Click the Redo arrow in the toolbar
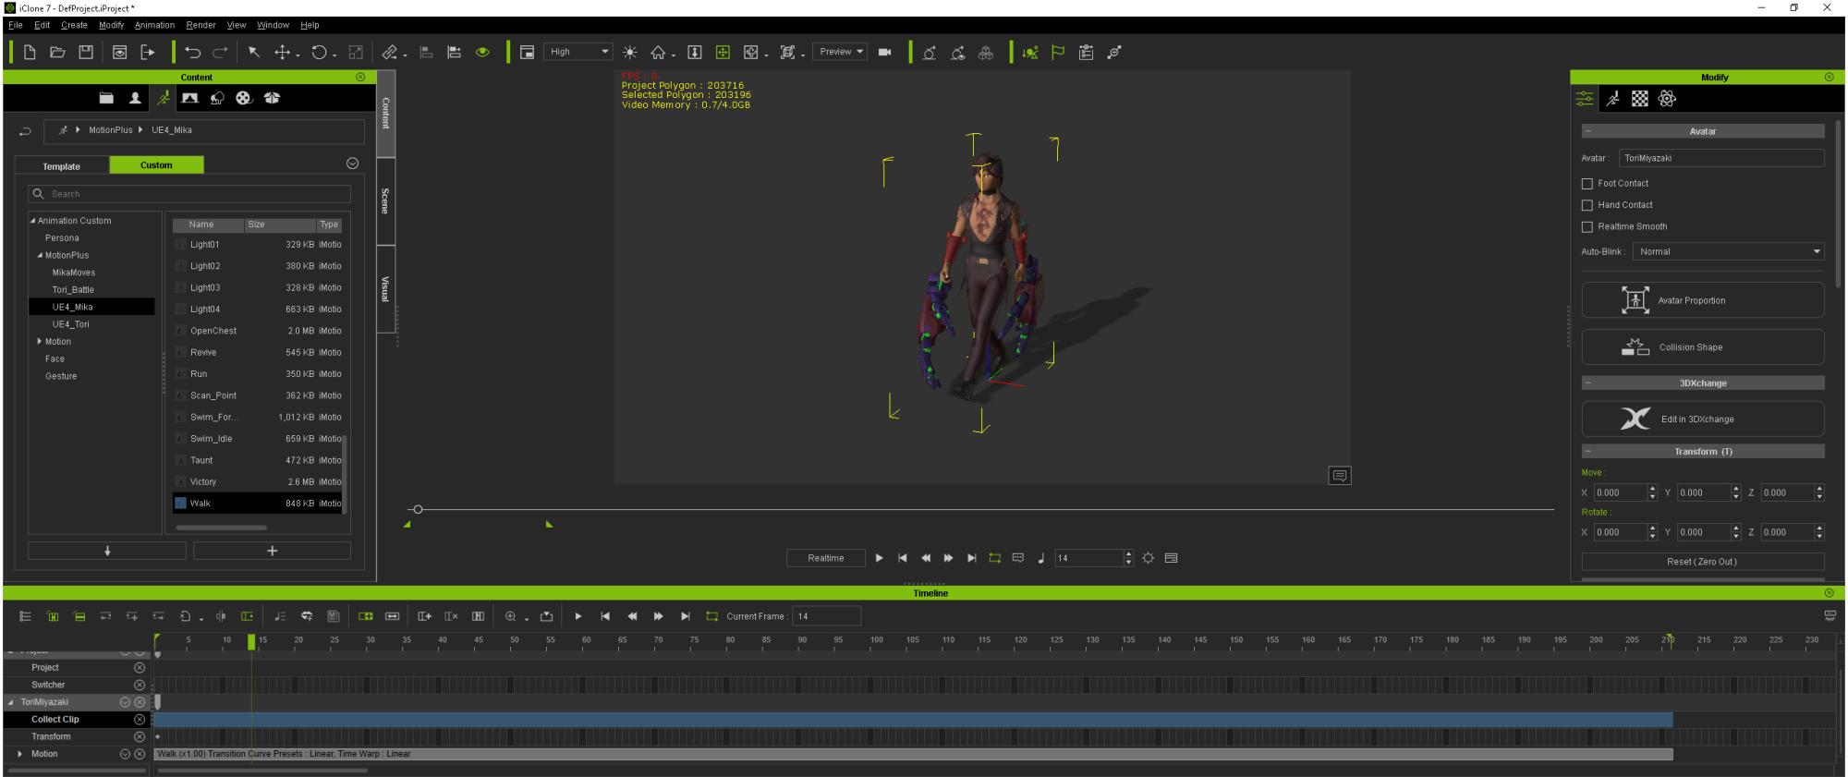The image size is (1848, 777). [x=220, y=53]
